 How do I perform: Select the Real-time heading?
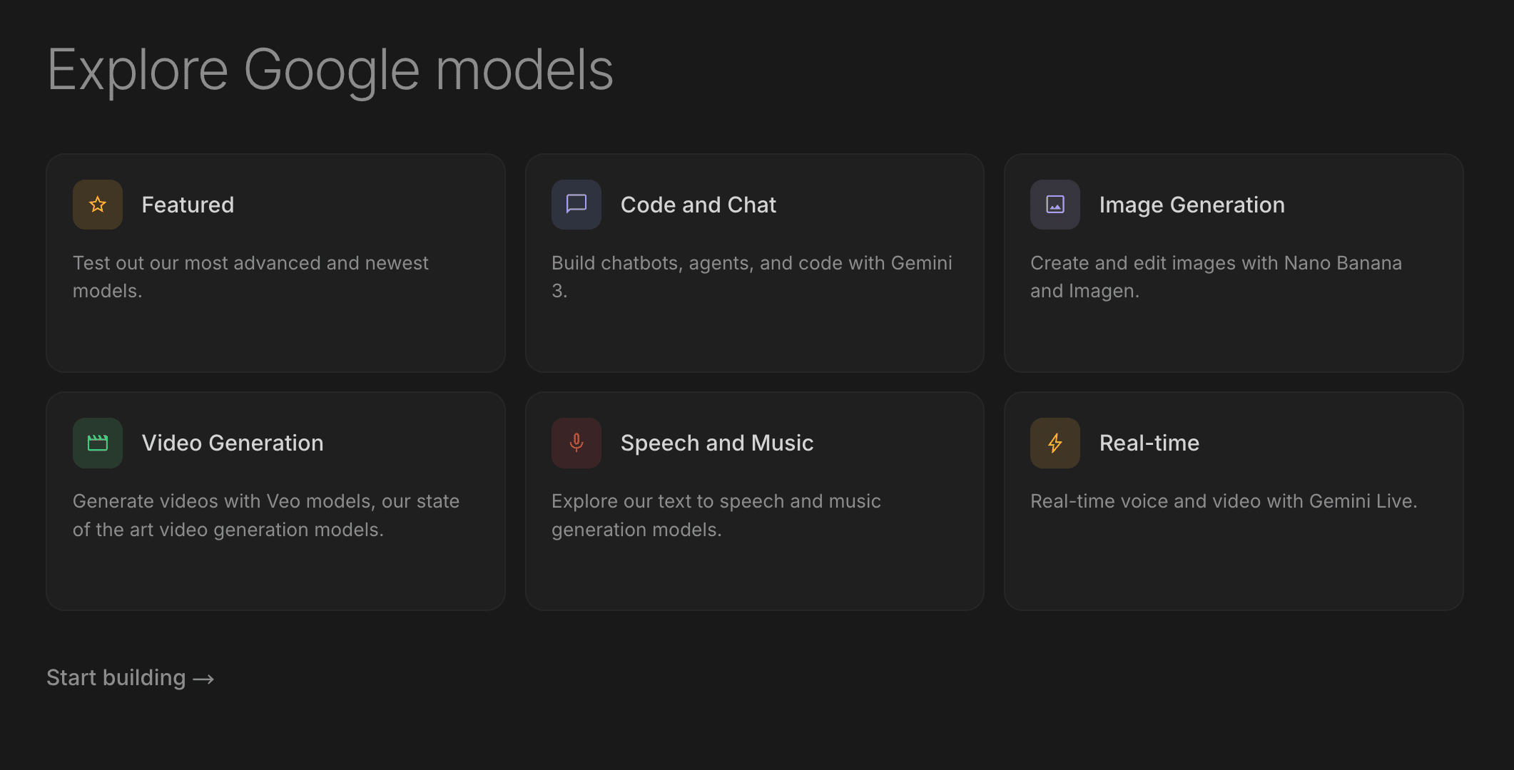point(1149,443)
